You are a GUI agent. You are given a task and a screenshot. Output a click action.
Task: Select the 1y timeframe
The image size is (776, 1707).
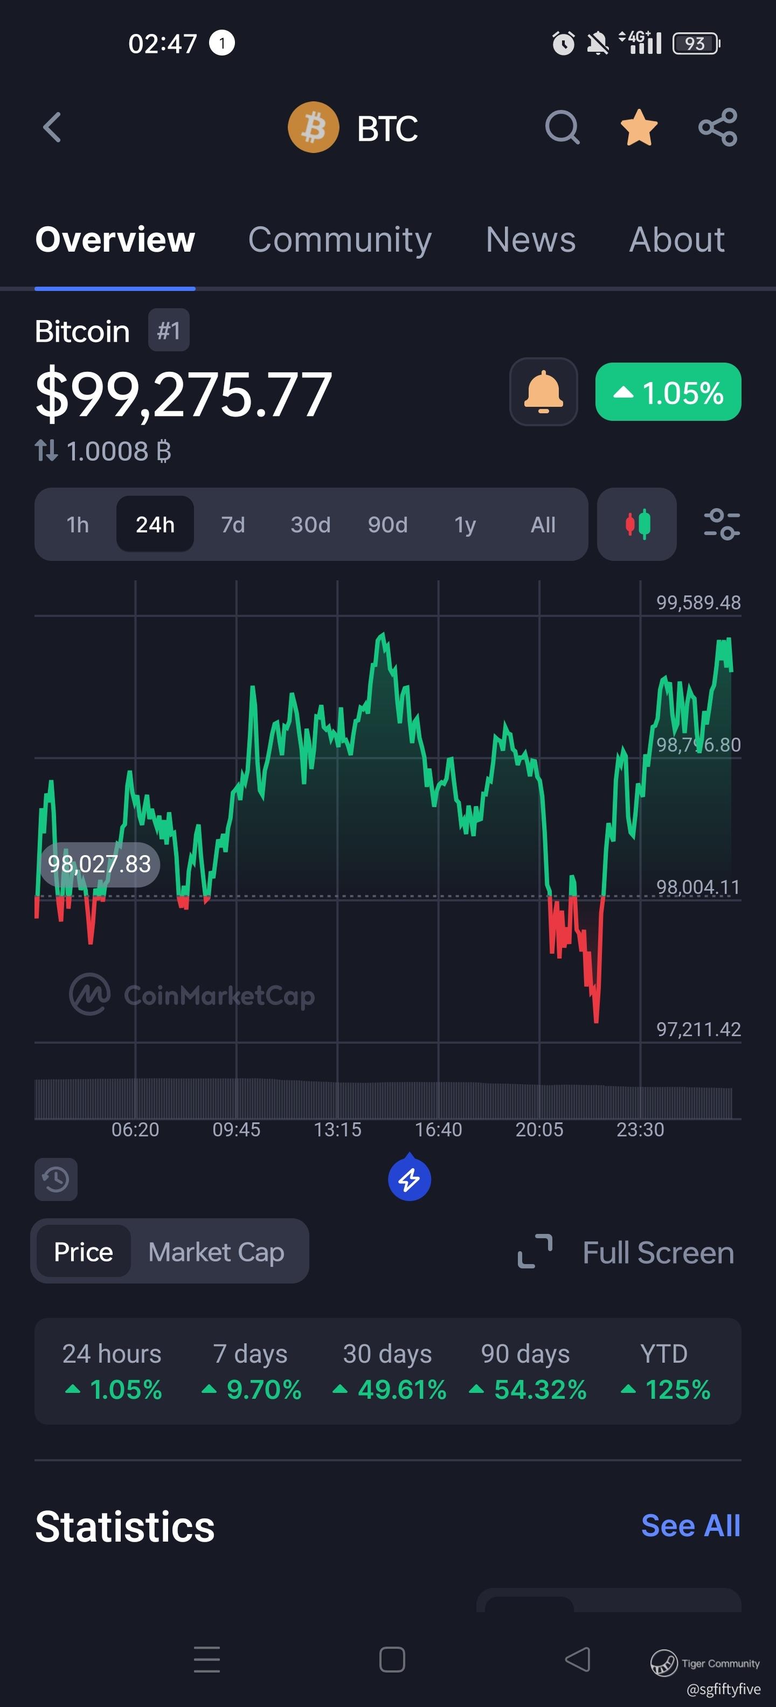point(465,525)
